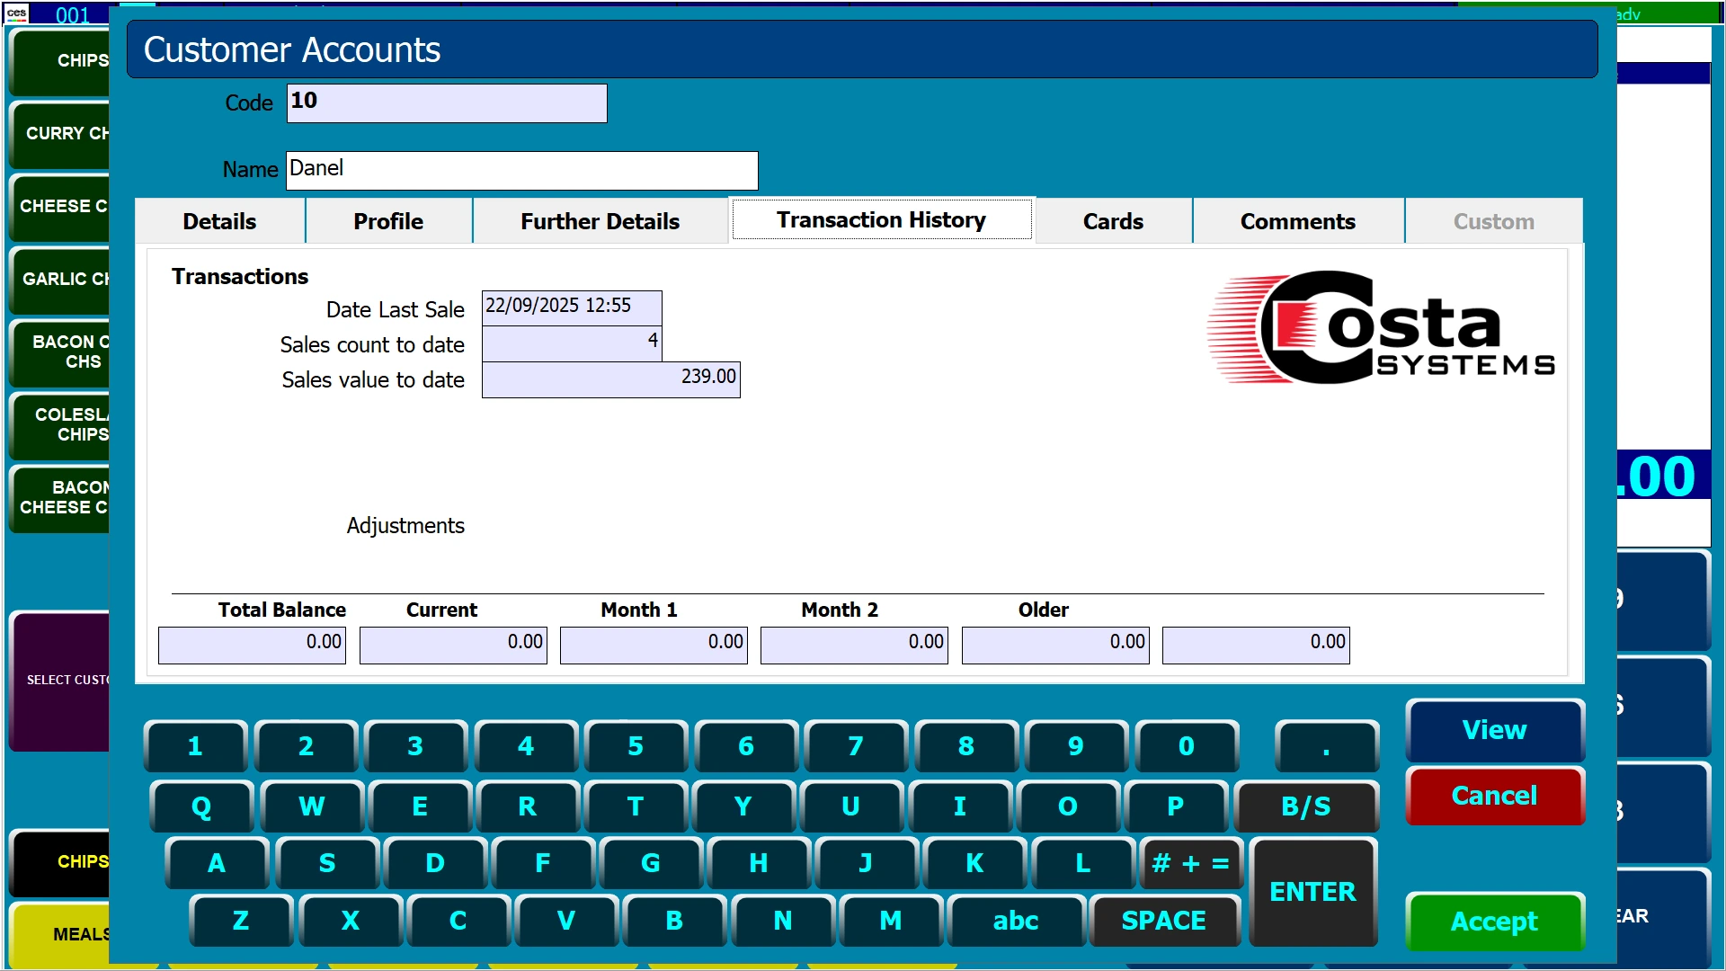This screenshot has width=1726, height=971.
Task: Click the Total Balance value box
Action: [x=252, y=644]
